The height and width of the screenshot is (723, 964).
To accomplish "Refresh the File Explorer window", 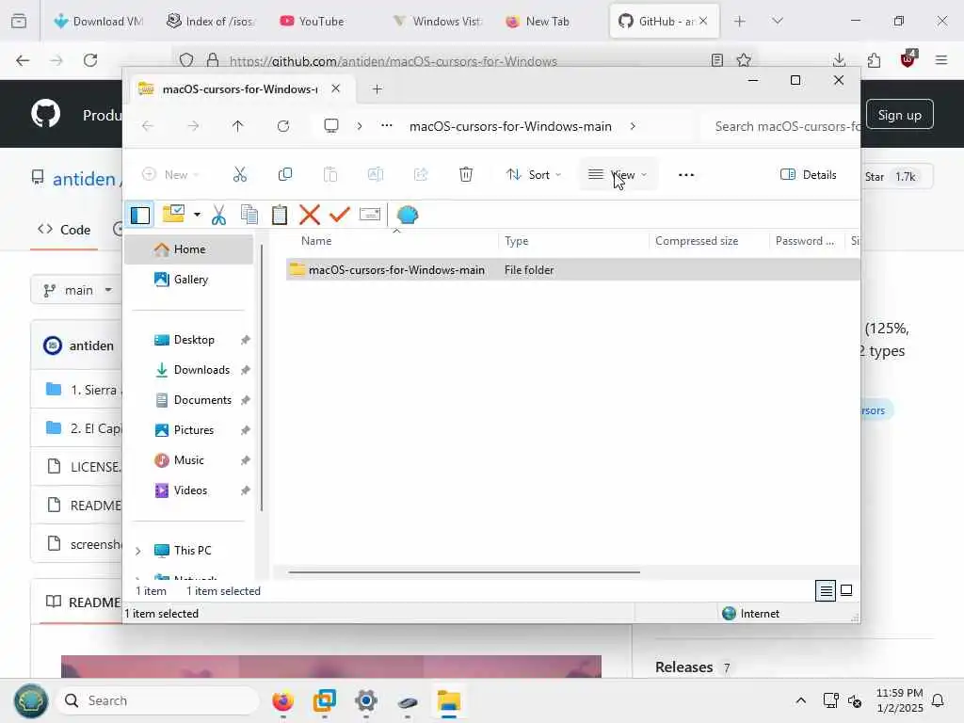I will click(x=282, y=126).
